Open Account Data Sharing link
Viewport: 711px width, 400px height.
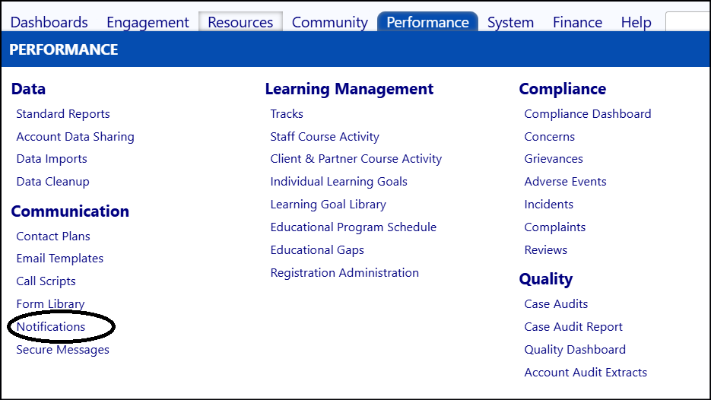tap(75, 137)
